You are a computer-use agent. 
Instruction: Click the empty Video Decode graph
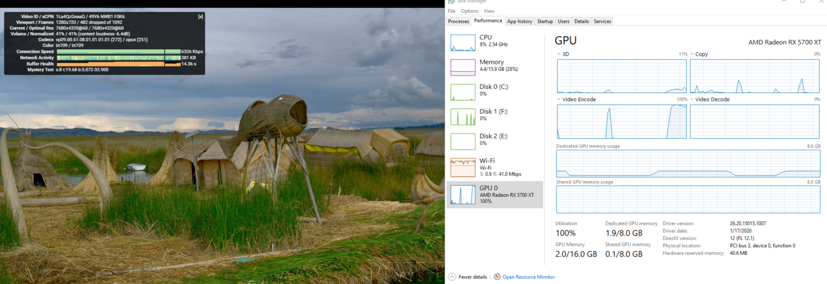(x=755, y=121)
